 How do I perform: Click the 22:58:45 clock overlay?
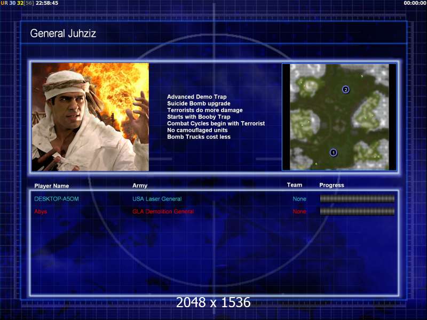(x=47, y=3)
